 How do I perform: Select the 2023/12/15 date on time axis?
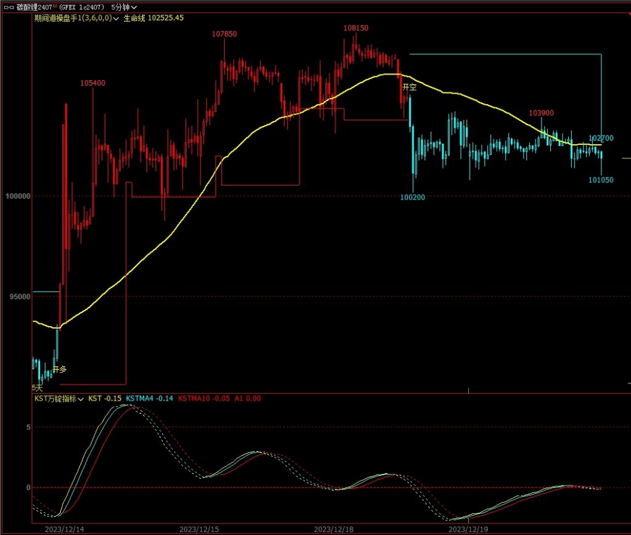(x=200, y=529)
